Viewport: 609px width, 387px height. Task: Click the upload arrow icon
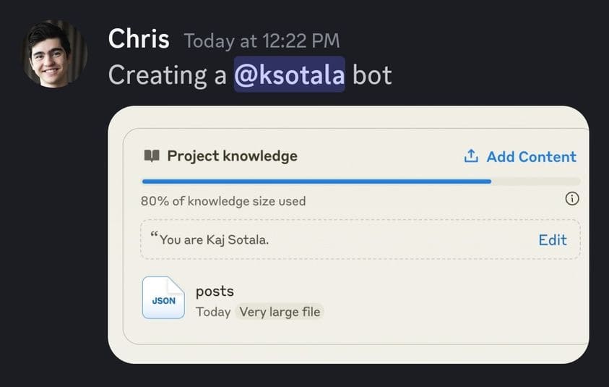coord(471,156)
